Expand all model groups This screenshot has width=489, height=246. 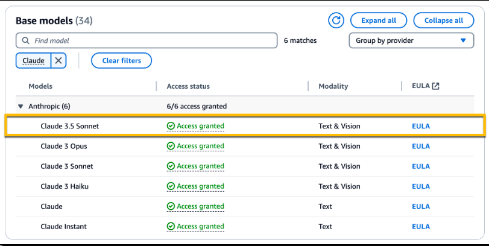(379, 20)
